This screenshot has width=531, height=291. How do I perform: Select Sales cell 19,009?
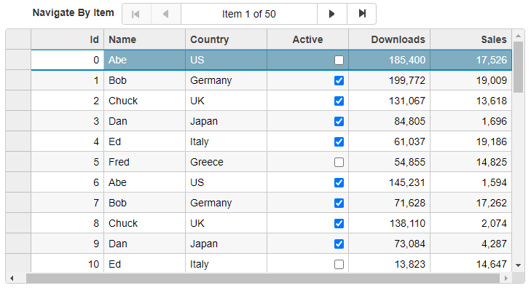click(x=471, y=80)
